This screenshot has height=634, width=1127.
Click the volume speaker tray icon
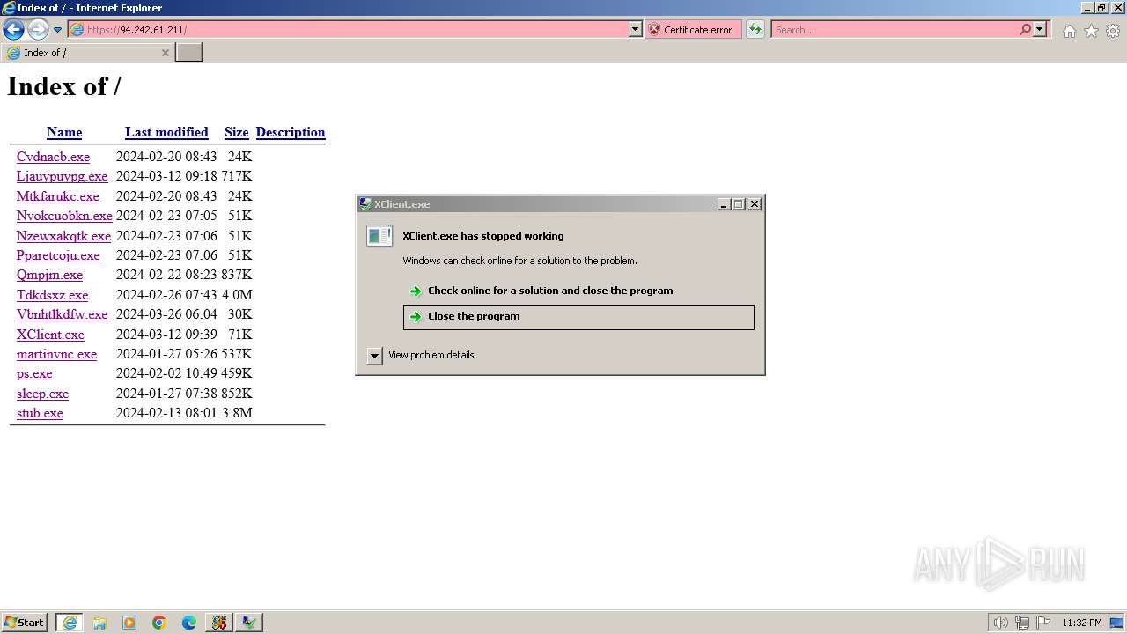[1001, 623]
